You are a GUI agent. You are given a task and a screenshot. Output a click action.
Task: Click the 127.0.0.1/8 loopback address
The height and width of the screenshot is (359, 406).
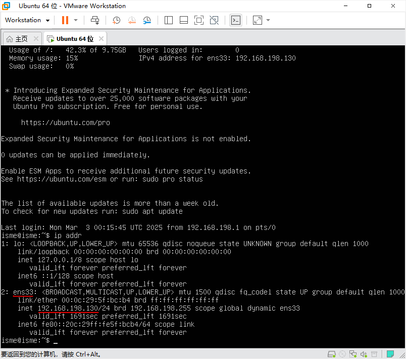[60, 260]
